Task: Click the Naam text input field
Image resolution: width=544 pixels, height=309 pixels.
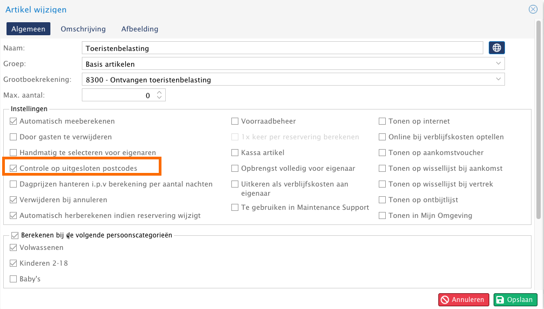Action: pyautogui.click(x=282, y=48)
